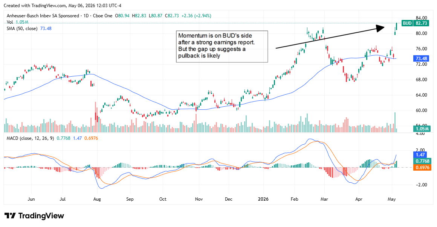Click the 2026 label on the time axis
This screenshot has height=227, width=437.
263,199
